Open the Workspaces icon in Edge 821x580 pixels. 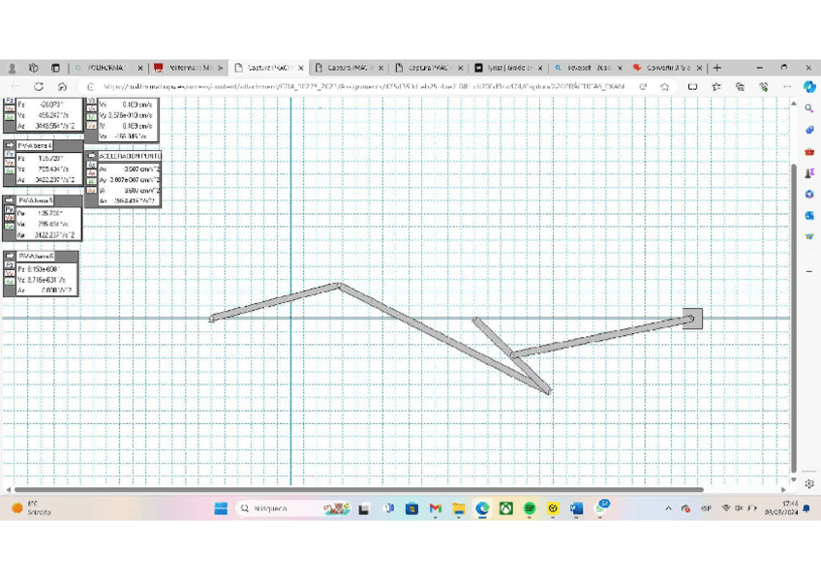coord(34,68)
